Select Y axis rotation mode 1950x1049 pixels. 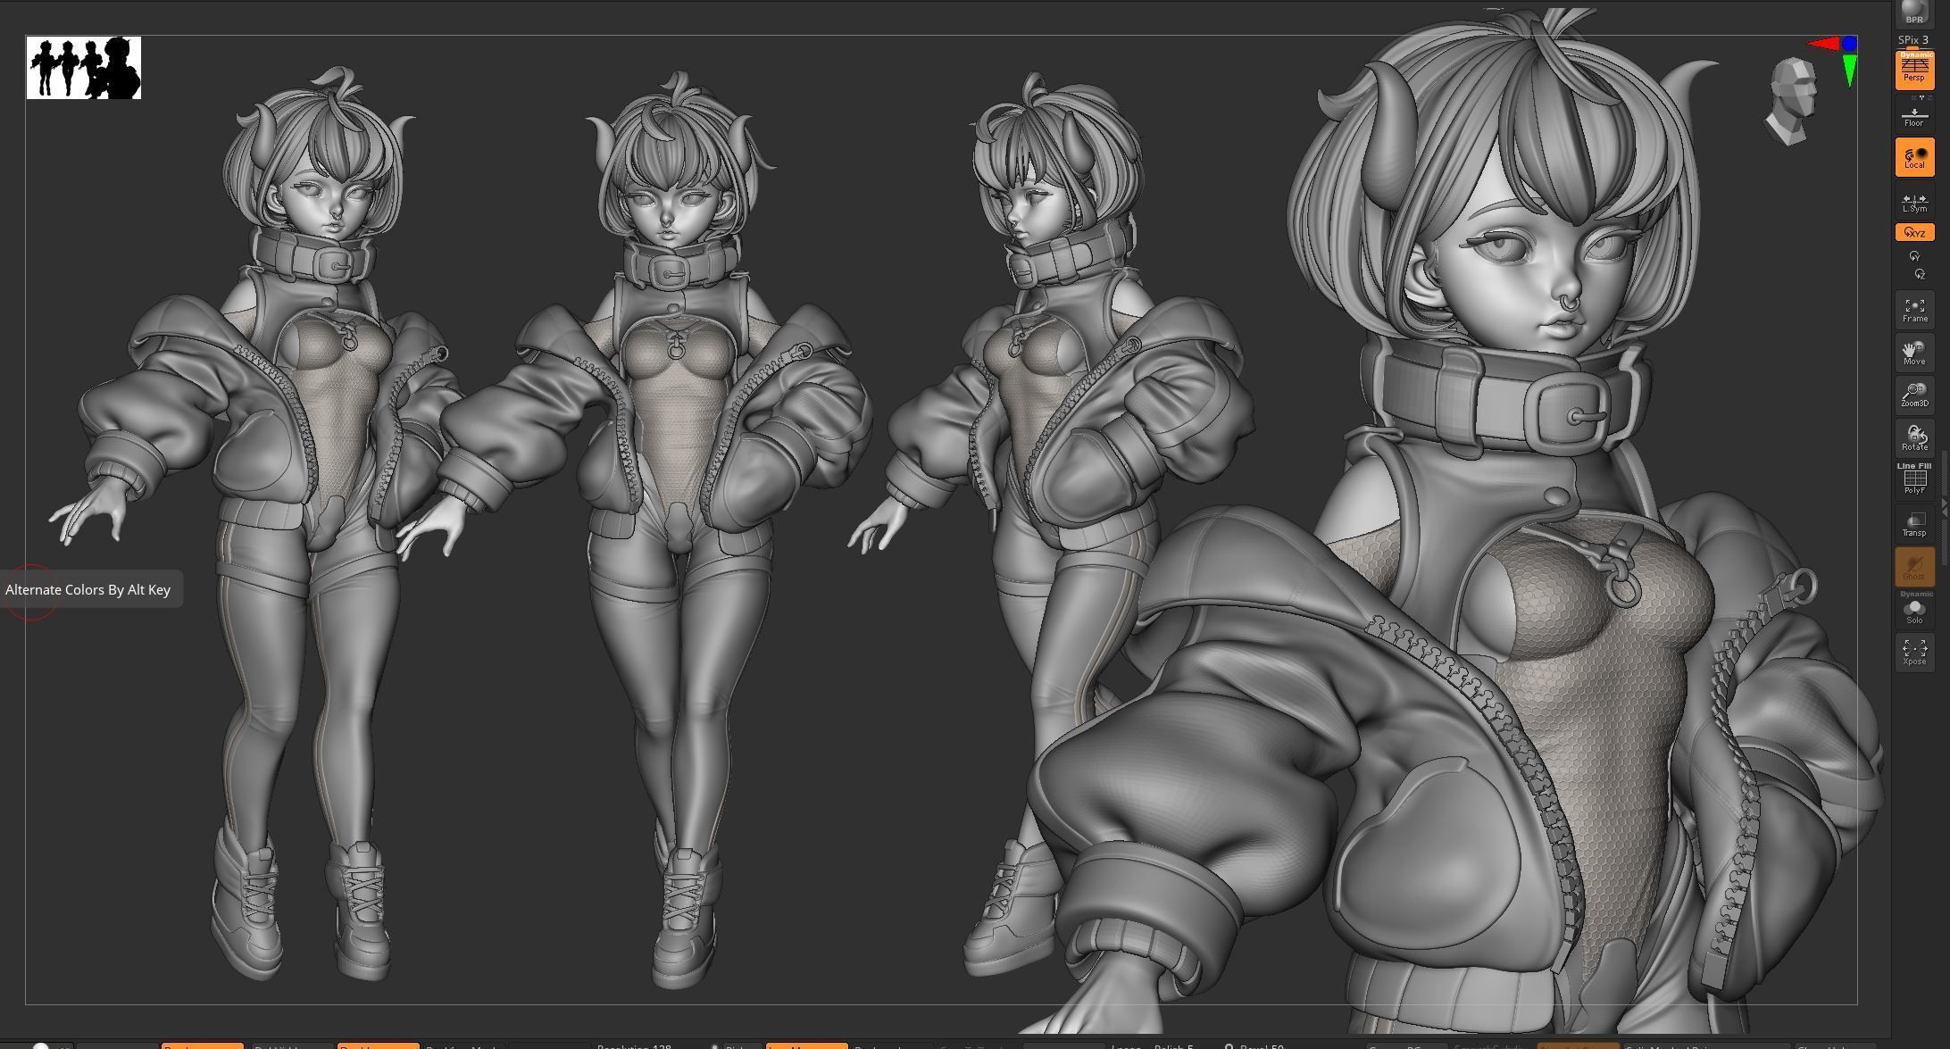1914,256
